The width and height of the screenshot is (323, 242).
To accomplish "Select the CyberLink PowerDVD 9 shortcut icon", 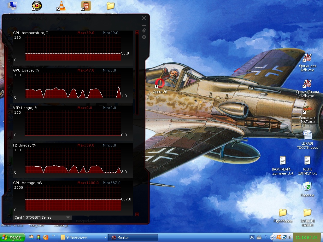I will [37, 6].
